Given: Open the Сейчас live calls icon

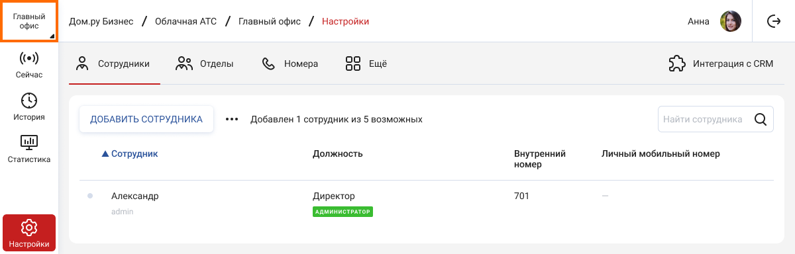Looking at the screenshot, I should click(29, 58).
